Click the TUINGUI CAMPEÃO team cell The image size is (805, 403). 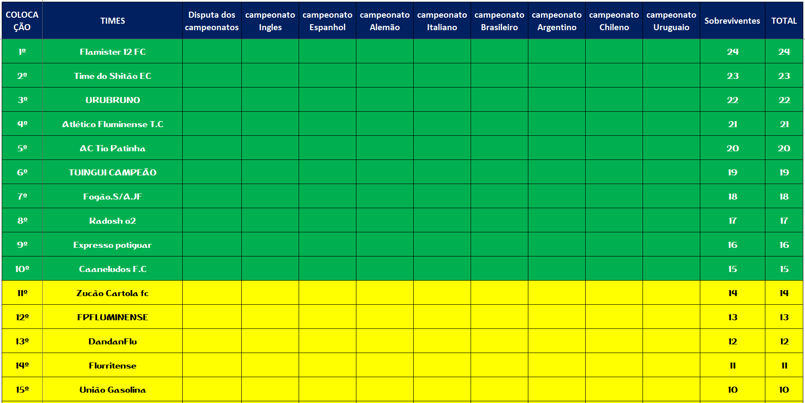pos(112,172)
